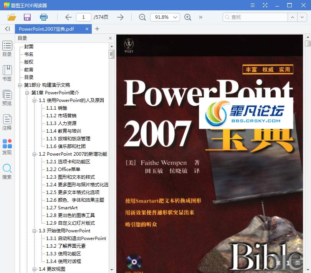Collapse the sidebar with the left arrow

coord(7,29)
